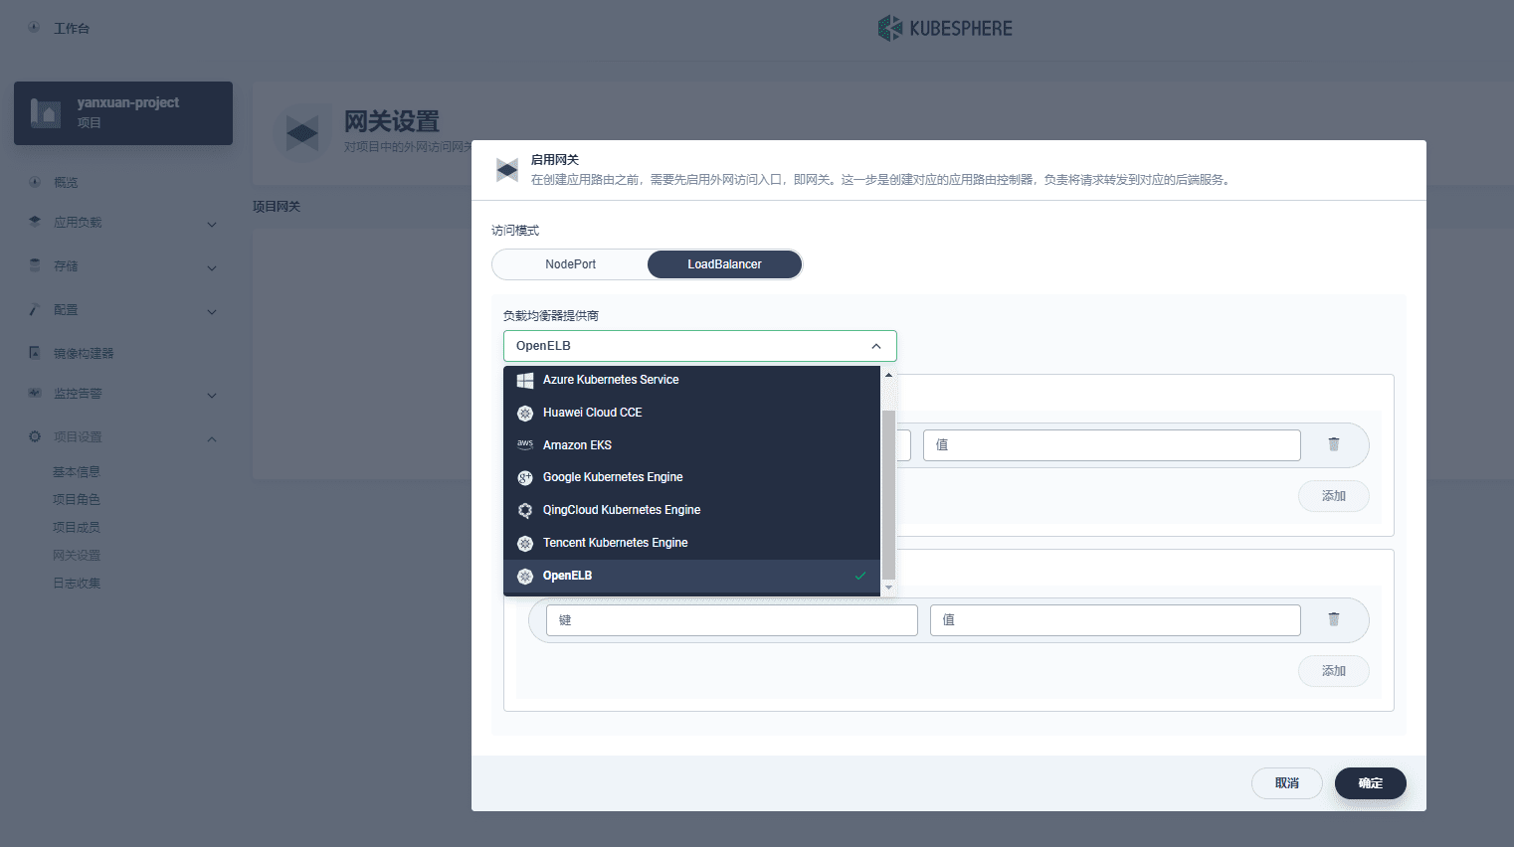The width and height of the screenshot is (1514, 847).
Task: Click the provider list scroll-down arrow
Action: 888,588
